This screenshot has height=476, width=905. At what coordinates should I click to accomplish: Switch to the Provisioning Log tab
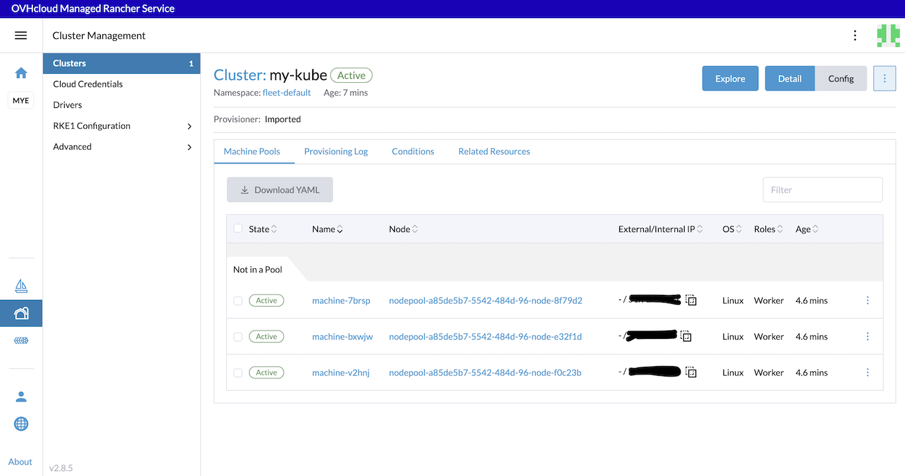tap(335, 151)
